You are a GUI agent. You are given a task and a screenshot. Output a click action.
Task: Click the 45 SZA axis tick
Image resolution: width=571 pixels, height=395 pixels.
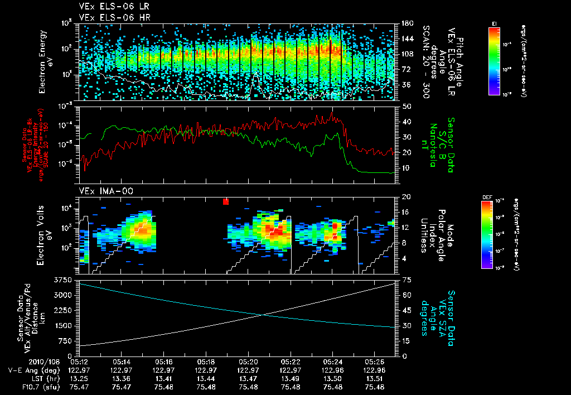pyautogui.click(x=406, y=310)
